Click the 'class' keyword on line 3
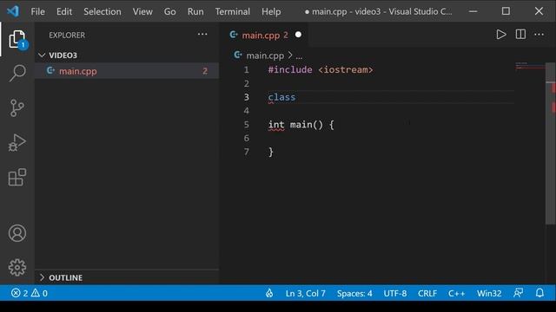556x312 pixels. click(x=281, y=97)
